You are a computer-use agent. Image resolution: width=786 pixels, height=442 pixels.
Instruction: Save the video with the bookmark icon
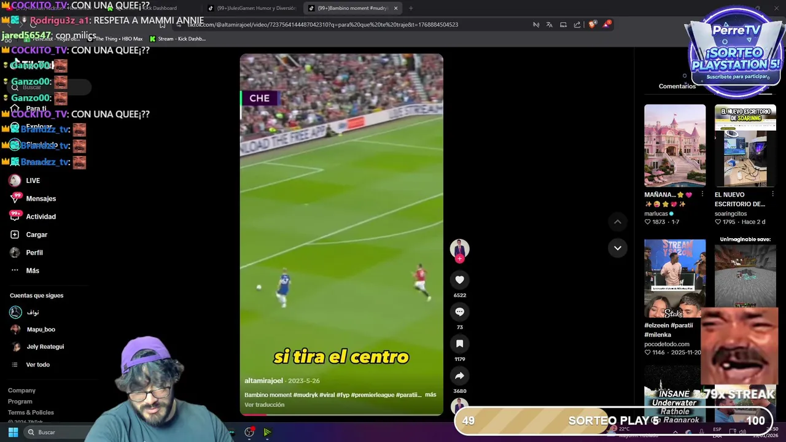tap(459, 344)
